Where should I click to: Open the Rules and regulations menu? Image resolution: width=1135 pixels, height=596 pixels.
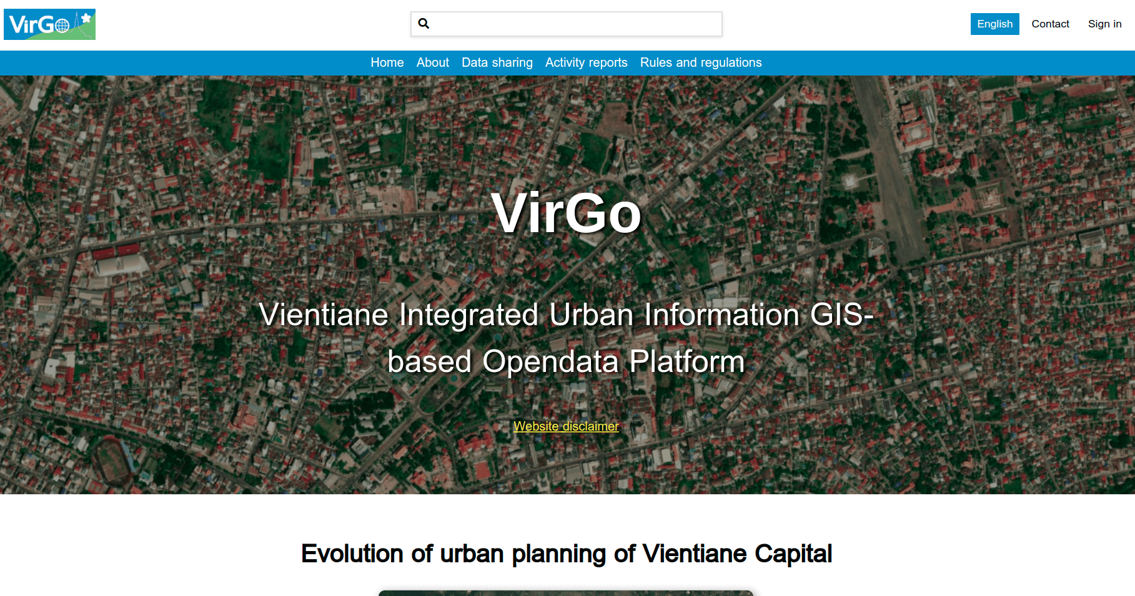pos(701,62)
